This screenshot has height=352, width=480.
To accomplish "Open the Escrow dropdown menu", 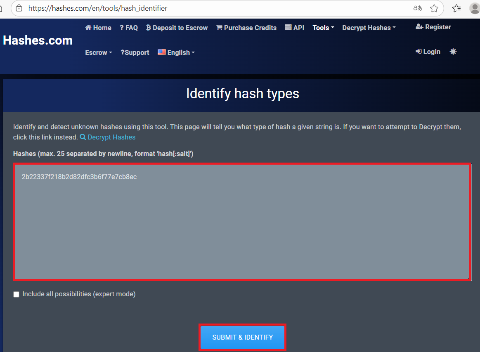I will tap(99, 52).
